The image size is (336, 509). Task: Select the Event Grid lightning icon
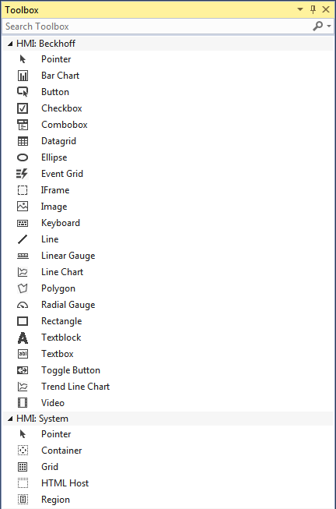tap(22, 174)
